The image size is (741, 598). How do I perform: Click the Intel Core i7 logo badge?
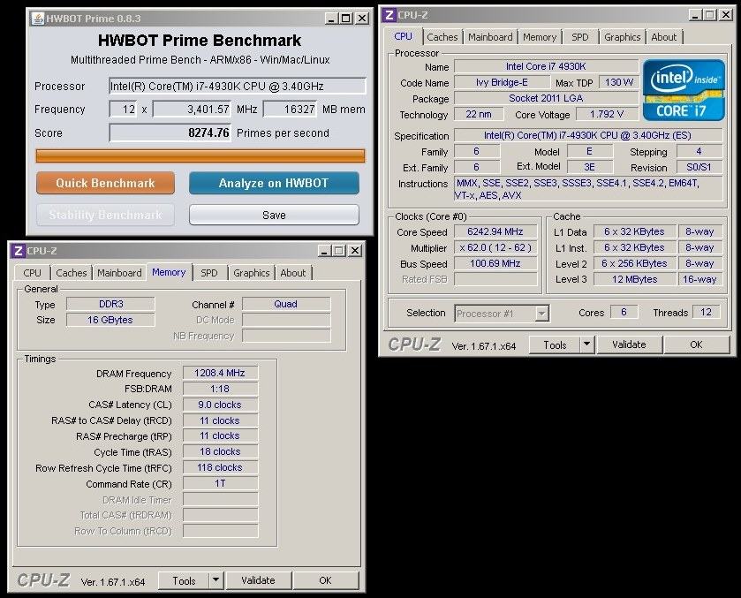pos(684,90)
